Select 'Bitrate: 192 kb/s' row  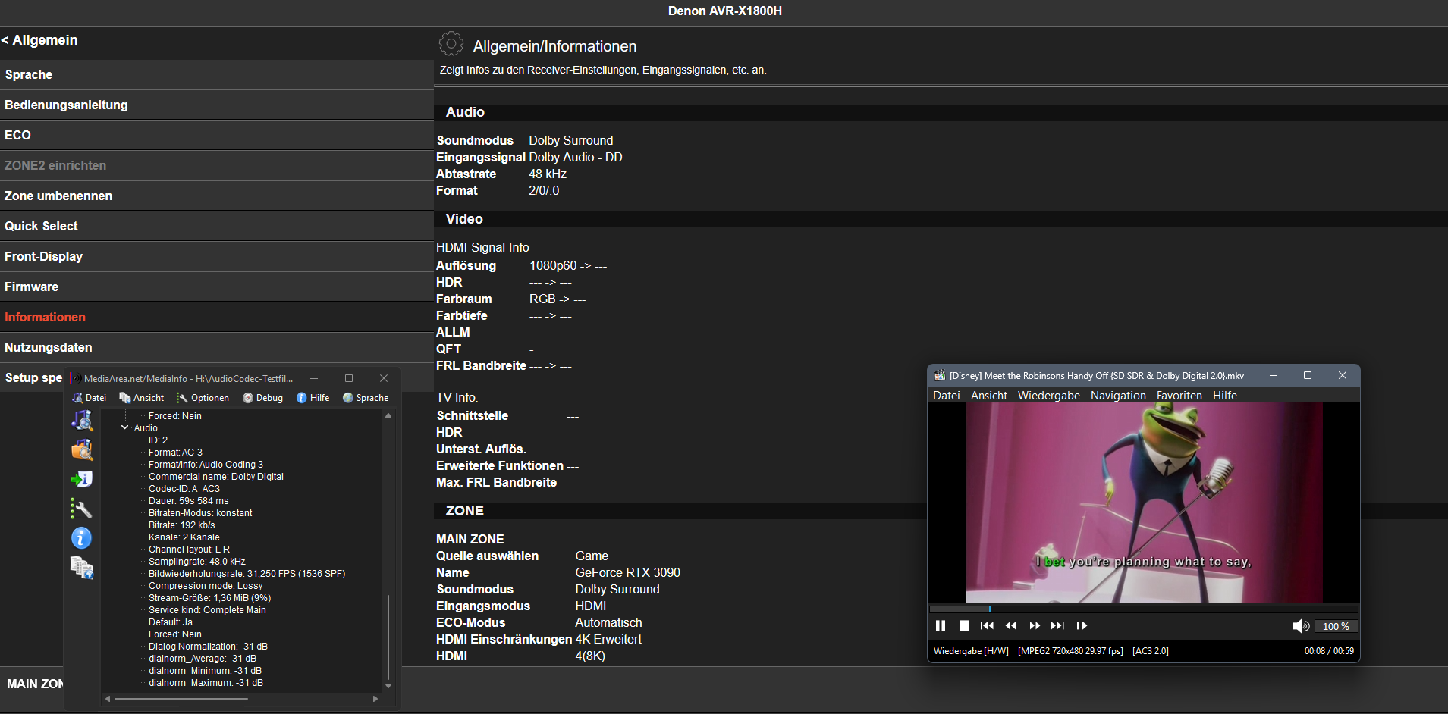tap(181, 525)
